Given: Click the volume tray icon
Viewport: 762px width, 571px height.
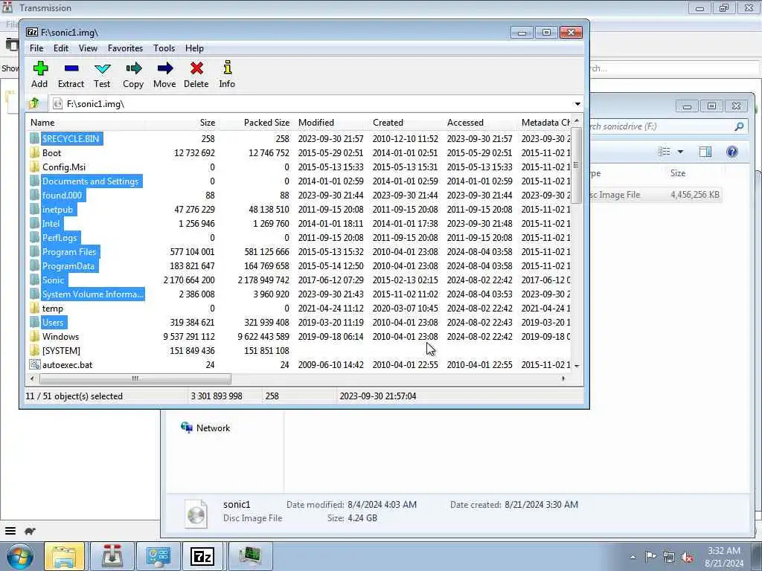Looking at the screenshot, I should click(687, 557).
